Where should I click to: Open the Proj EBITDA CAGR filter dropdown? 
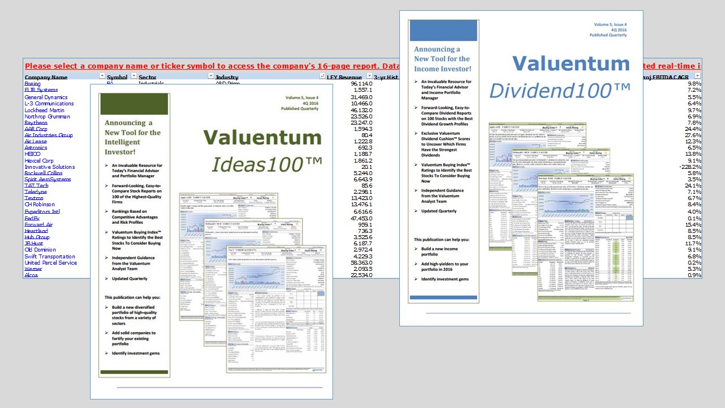[698, 76]
